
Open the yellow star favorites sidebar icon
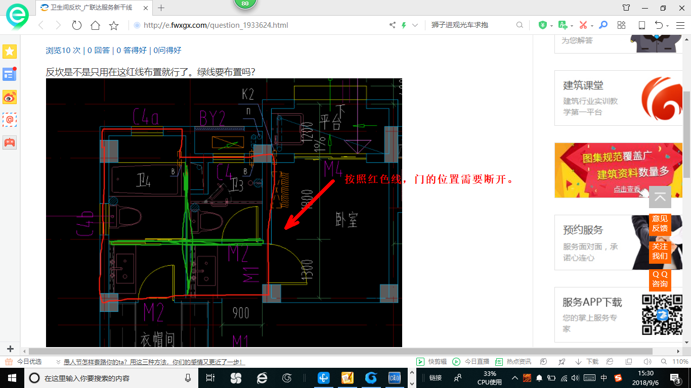pos(10,51)
